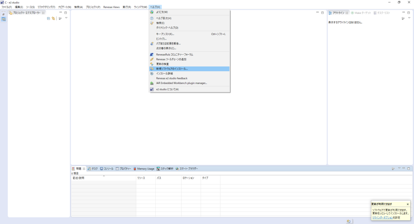Minimize the 問題 bottom panel

click(404, 168)
